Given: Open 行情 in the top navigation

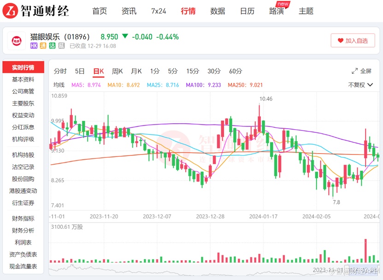Looking at the screenshot, I should (x=188, y=11).
